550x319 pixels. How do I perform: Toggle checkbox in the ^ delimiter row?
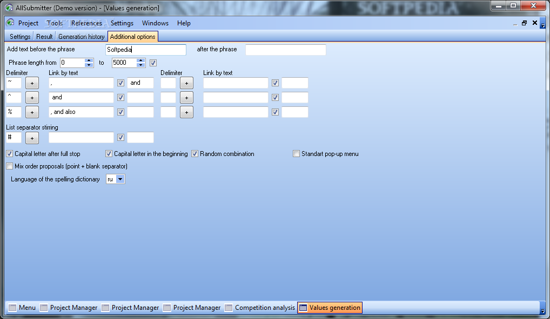[x=120, y=98]
